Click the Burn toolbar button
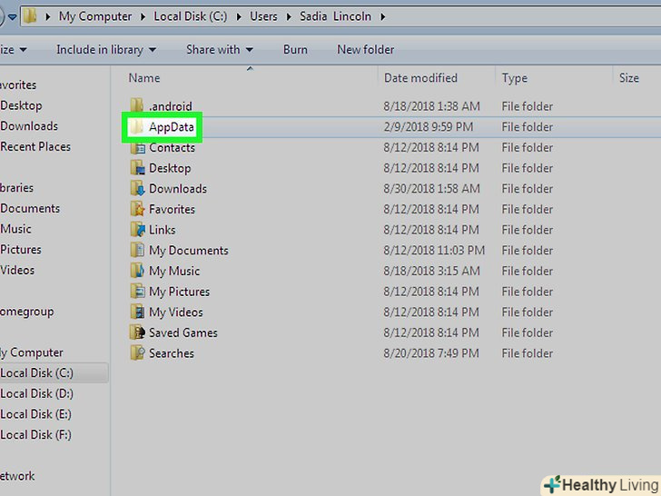This screenshot has width=661, height=496. (x=295, y=50)
